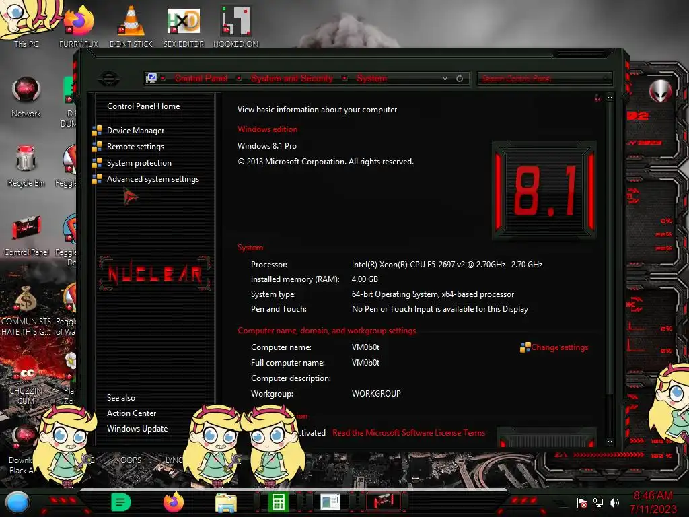This screenshot has height=517, width=689.
Task: Open Advanced system settings link
Action: tap(153, 179)
